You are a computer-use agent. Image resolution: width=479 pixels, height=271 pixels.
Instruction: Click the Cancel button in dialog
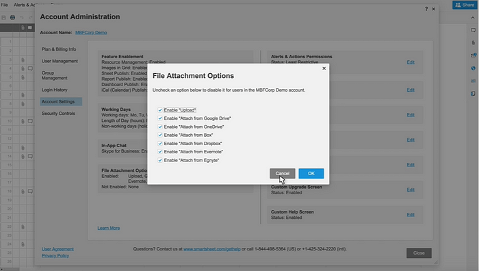click(282, 174)
